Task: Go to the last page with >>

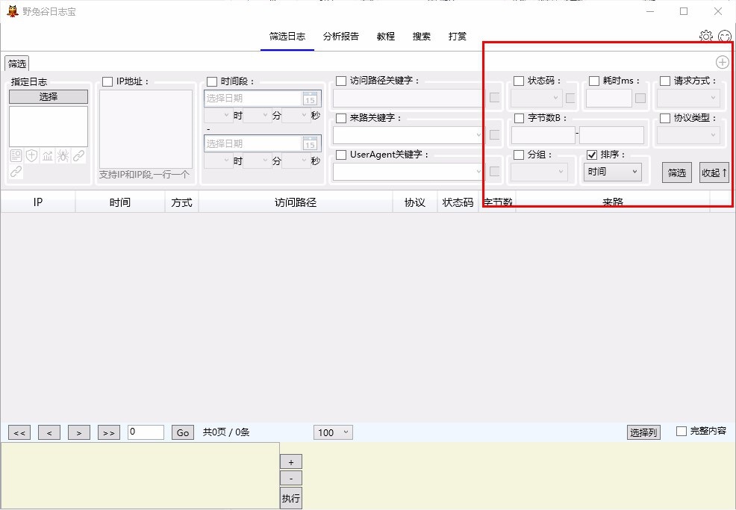Action: click(109, 432)
